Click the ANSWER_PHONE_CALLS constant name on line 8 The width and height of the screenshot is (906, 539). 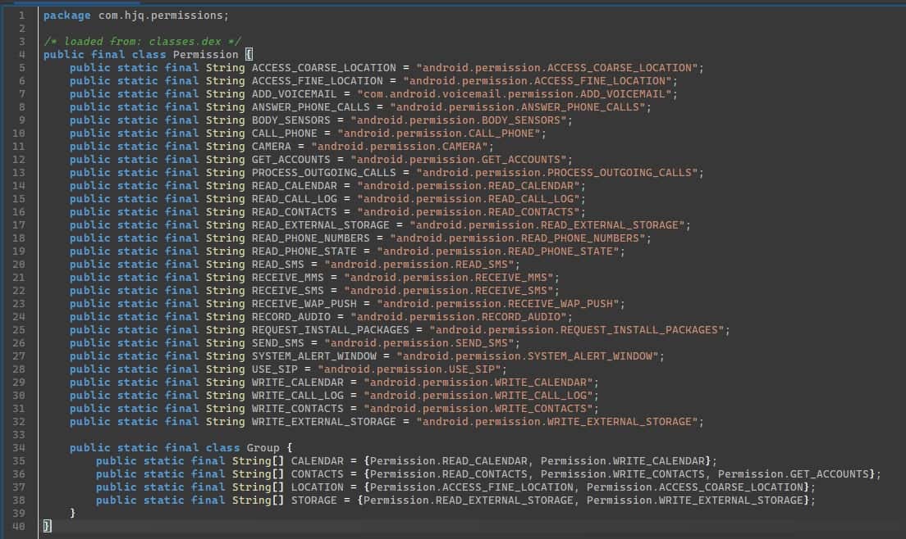[x=310, y=107]
